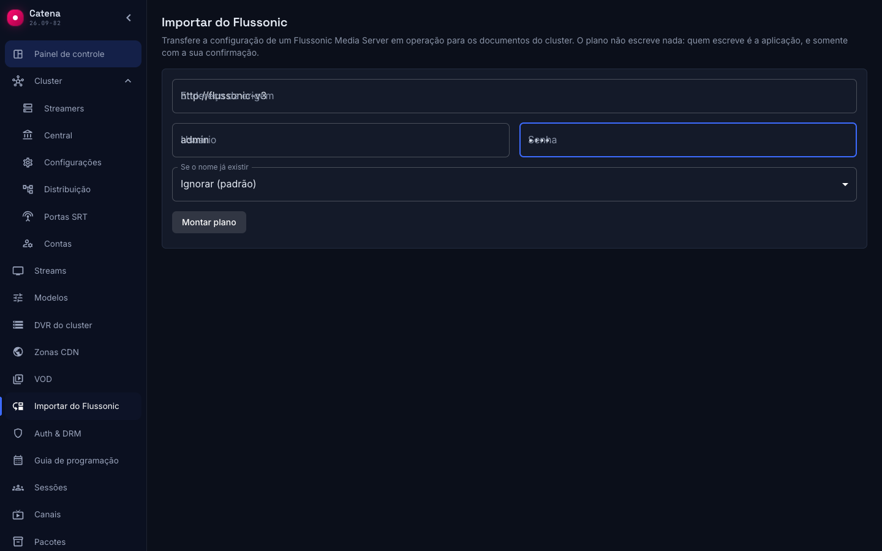Collapse the sidebar with the left chevron
The image size is (882, 551).
[129, 18]
